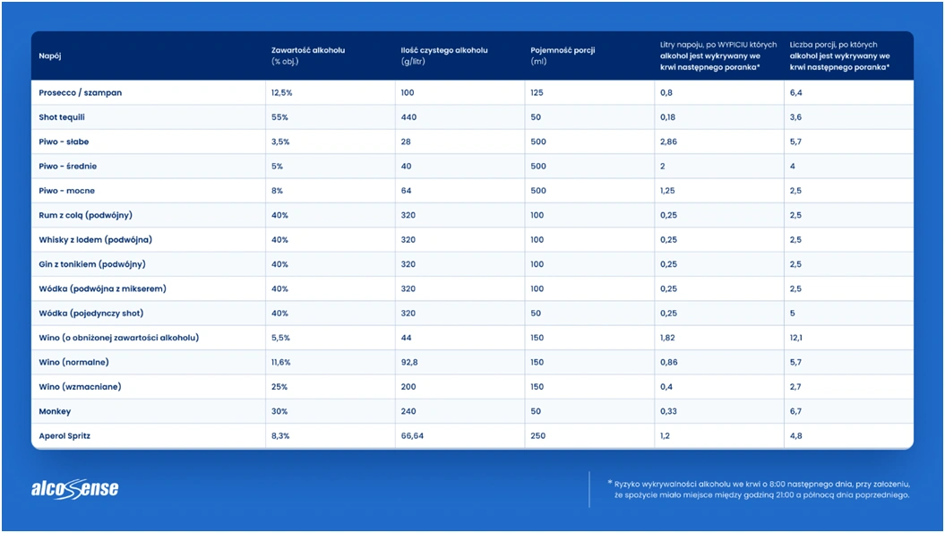Click the Liczba porcji column header
The width and height of the screenshot is (945, 533).
[x=839, y=56]
